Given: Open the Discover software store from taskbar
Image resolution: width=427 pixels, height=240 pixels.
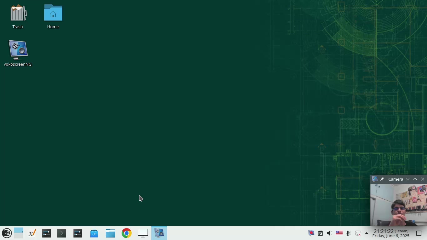Looking at the screenshot, I should click(94, 233).
